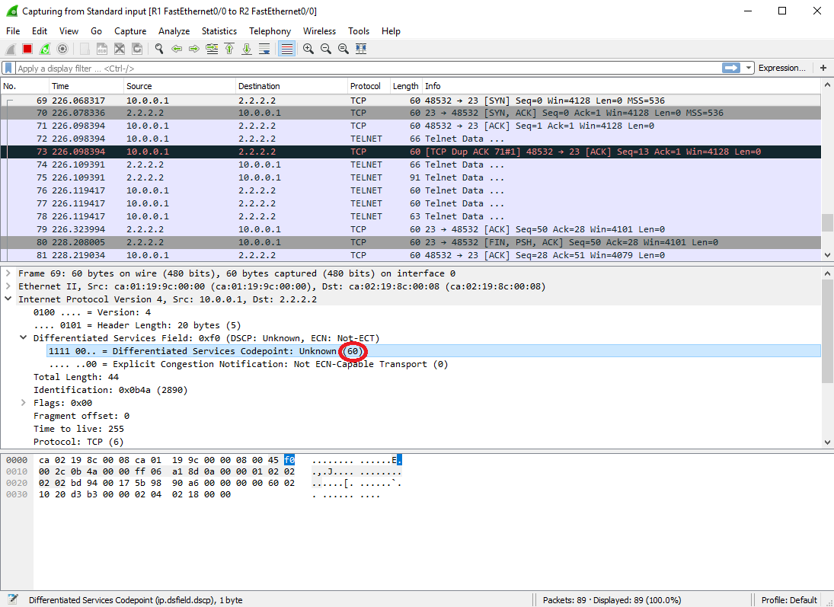Image resolution: width=834 pixels, height=607 pixels.
Task: Expand the Flags 0x00 field
Action: pos(24,402)
